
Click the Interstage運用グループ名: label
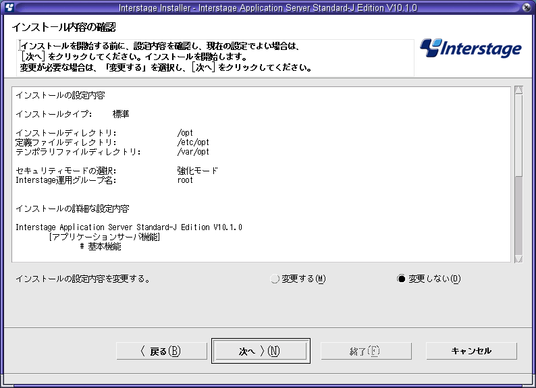point(66,180)
